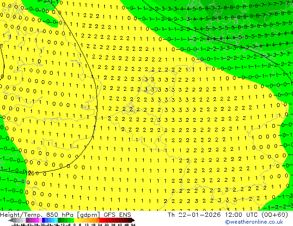Screen dimensions: 293x226
Task: Click the legend's right dark-brown arrow end
Action: coord(133,220)
